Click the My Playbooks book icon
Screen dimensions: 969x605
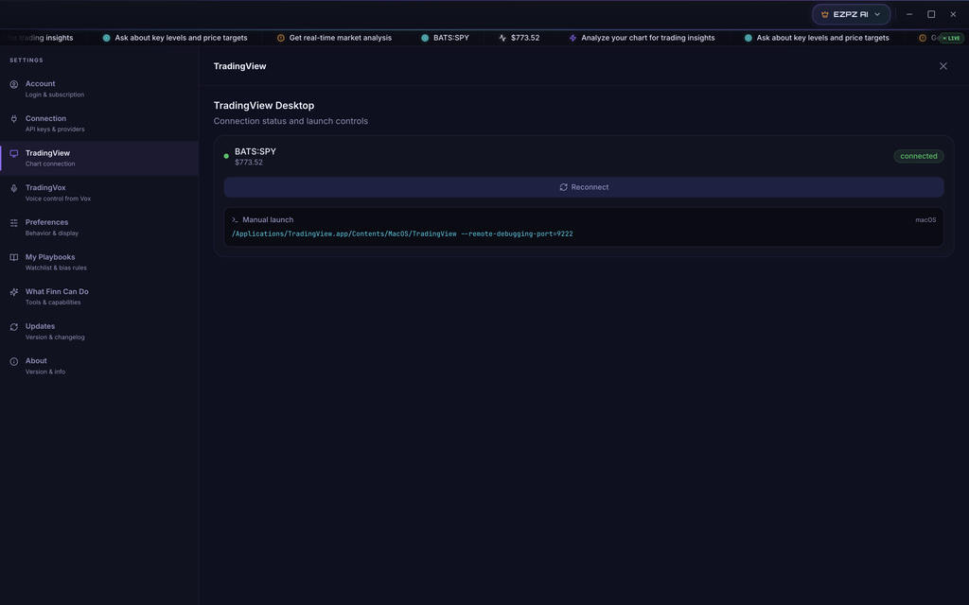tap(13, 257)
